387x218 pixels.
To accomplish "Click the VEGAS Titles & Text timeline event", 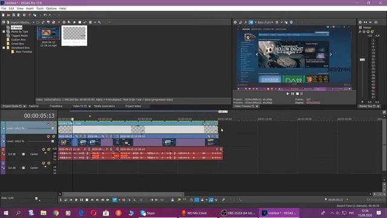I will pyautogui.click(x=138, y=128).
